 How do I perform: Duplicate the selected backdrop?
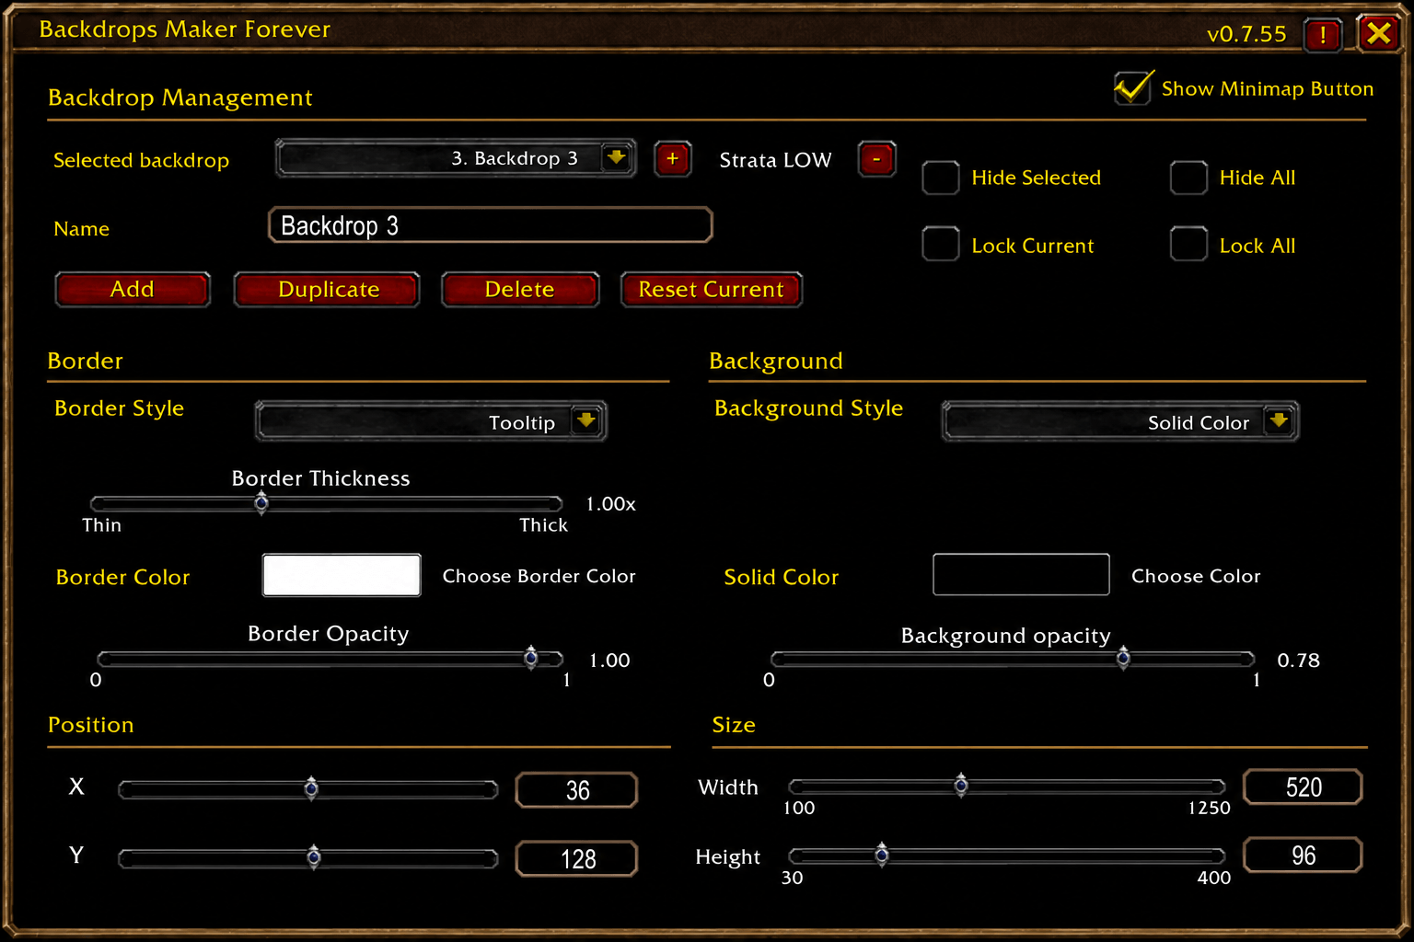click(328, 290)
